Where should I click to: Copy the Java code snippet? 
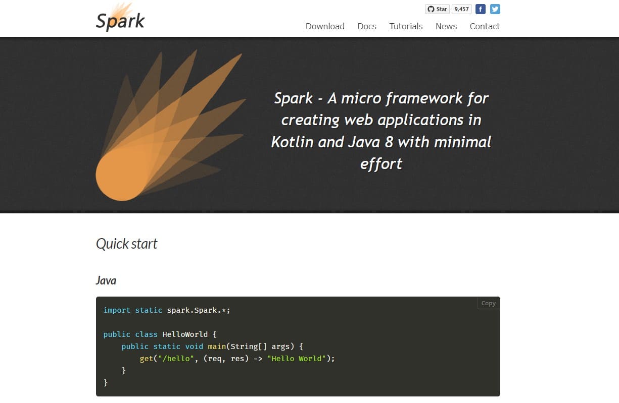(488, 303)
